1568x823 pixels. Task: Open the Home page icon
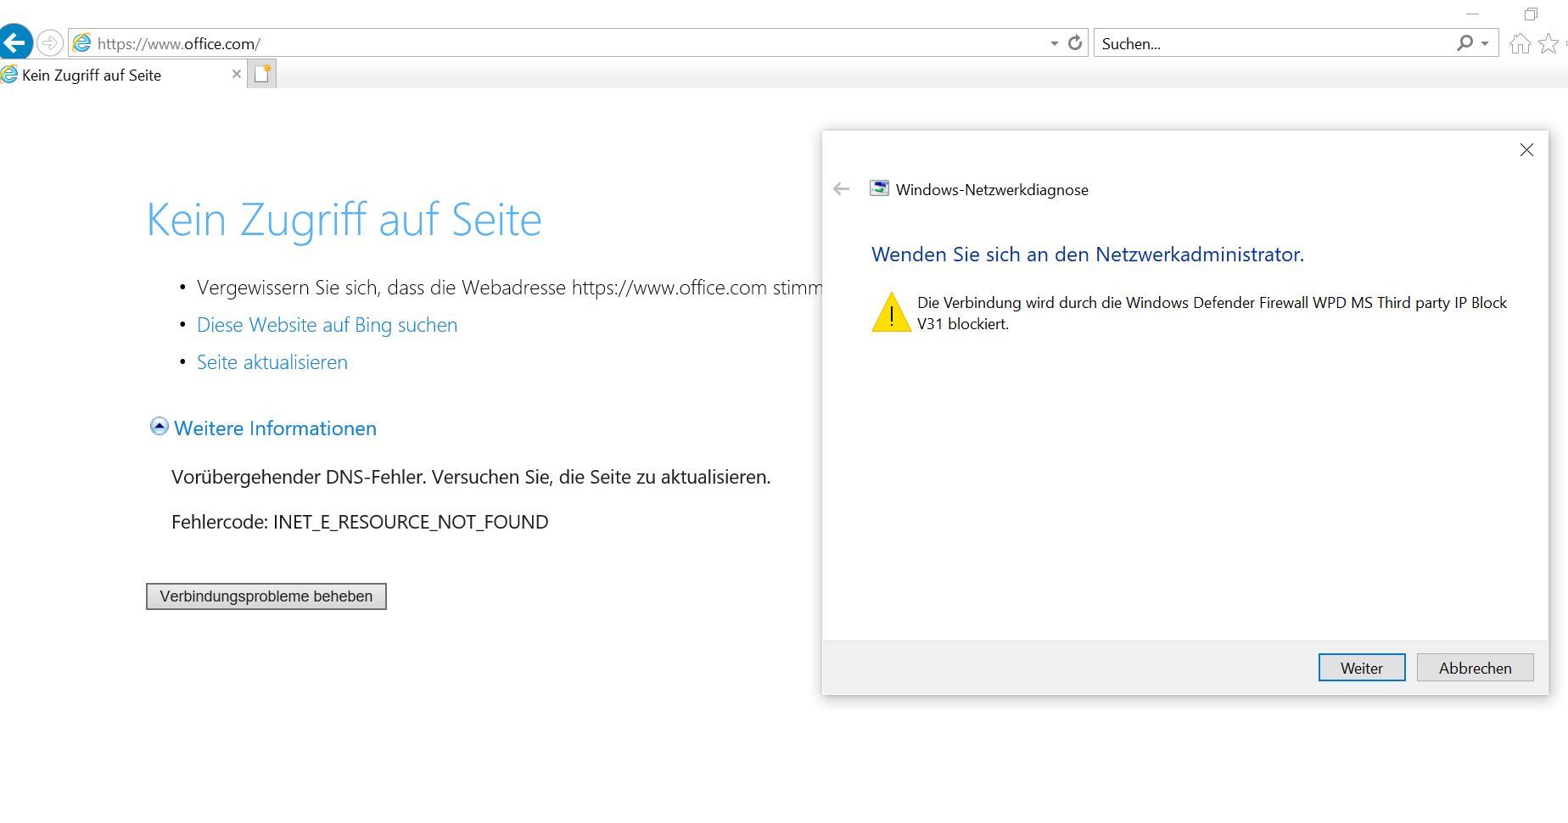(x=1520, y=43)
